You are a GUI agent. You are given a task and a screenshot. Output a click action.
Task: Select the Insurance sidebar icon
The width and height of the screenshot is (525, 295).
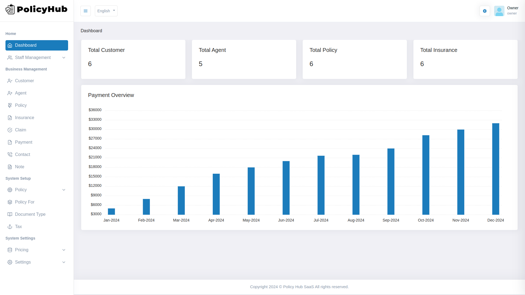pos(10,118)
